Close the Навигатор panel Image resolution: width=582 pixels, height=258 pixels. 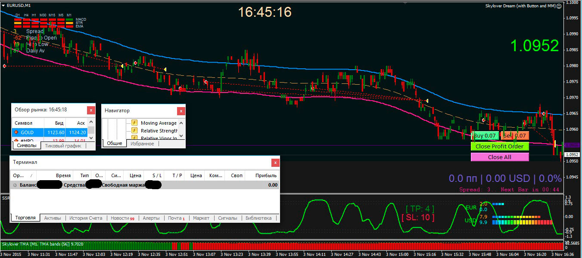[181, 111]
